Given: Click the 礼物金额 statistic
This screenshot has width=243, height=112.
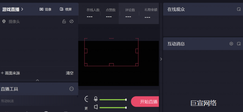Looking at the screenshot, I should click(x=151, y=13).
